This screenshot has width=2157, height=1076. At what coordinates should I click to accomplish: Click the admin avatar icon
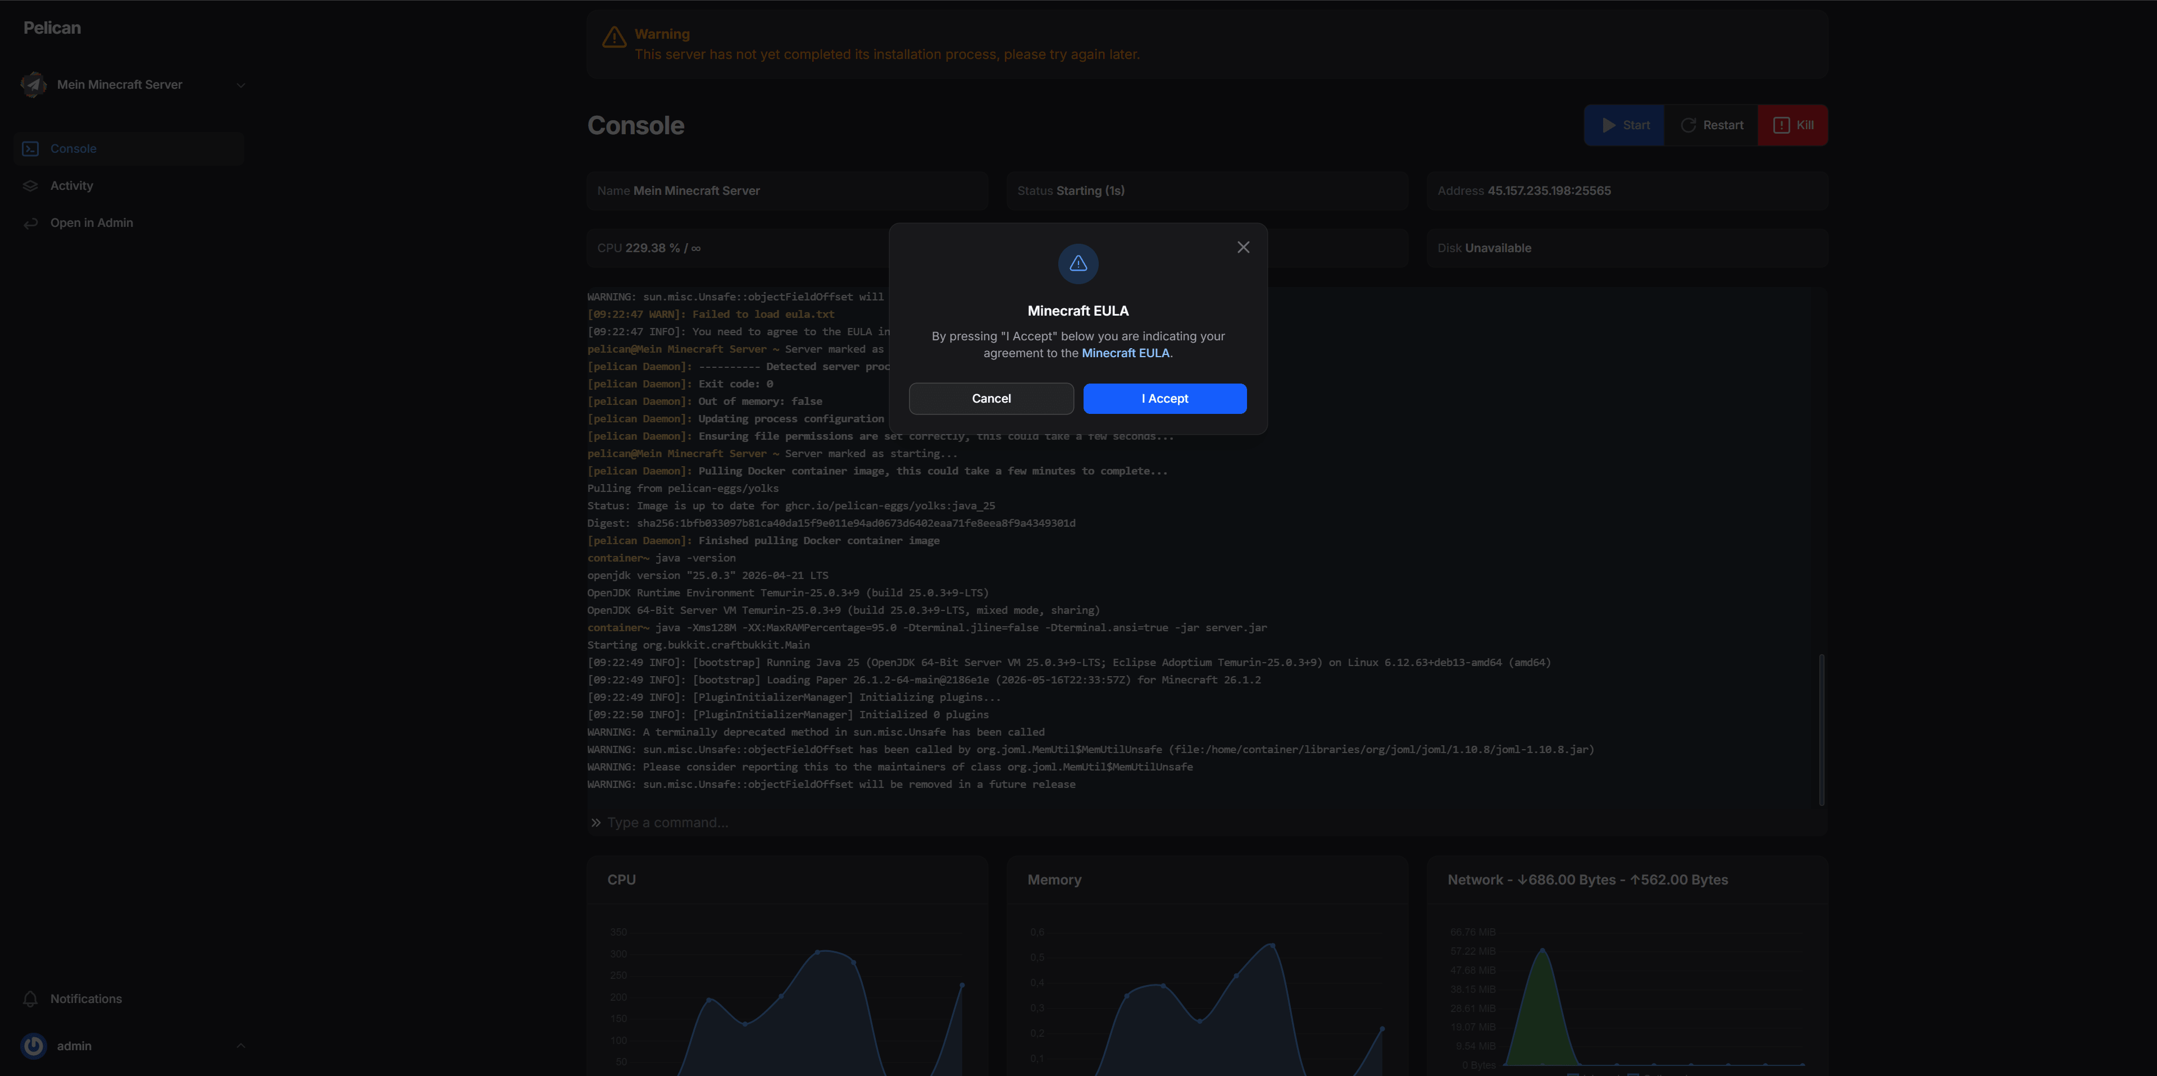tap(34, 1046)
